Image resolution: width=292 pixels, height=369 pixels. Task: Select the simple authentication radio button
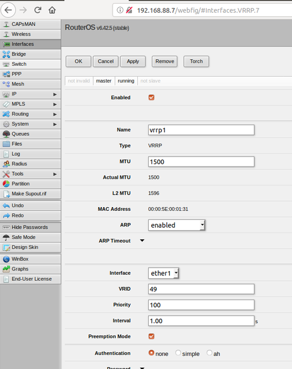click(x=178, y=353)
